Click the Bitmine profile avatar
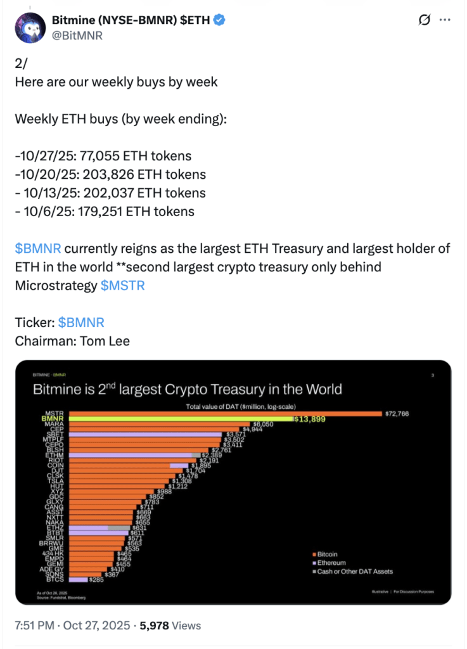The image size is (467, 649). [31, 28]
